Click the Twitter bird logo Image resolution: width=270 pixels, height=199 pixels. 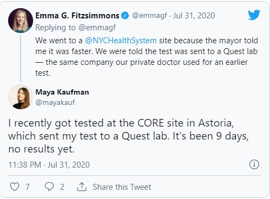(x=254, y=15)
